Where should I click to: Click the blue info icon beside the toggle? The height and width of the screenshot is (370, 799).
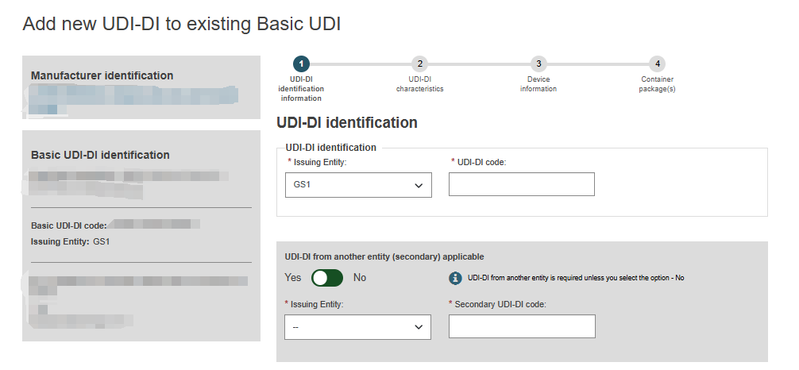(x=455, y=278)
